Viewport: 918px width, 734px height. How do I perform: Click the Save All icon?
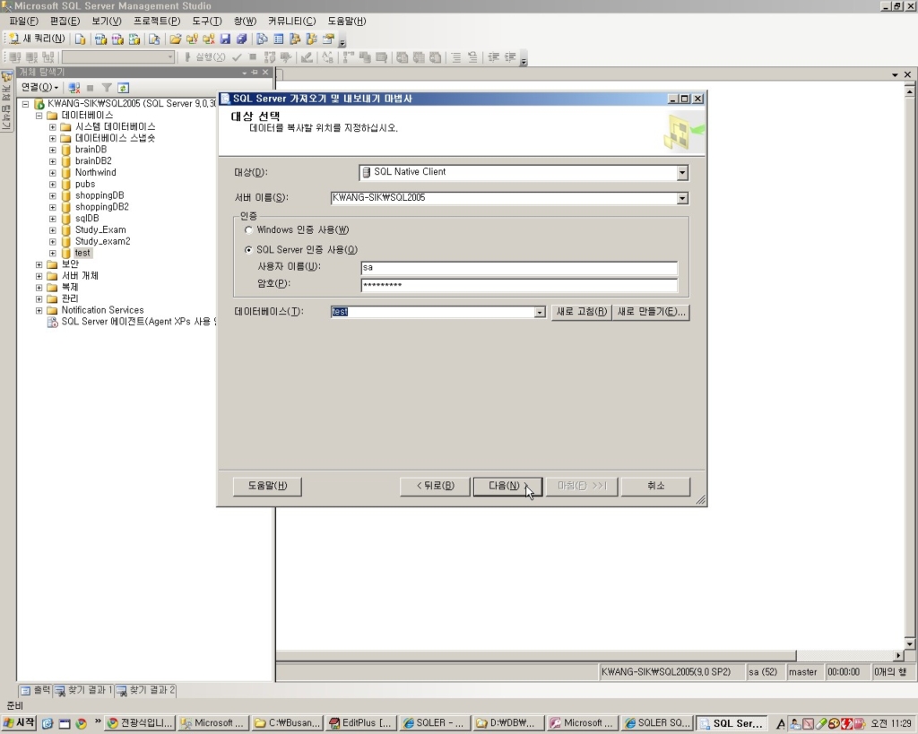242,39
